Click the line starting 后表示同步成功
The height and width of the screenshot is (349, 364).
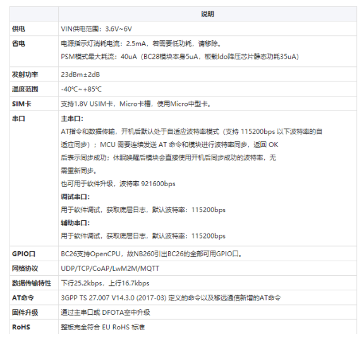[168, 158]
